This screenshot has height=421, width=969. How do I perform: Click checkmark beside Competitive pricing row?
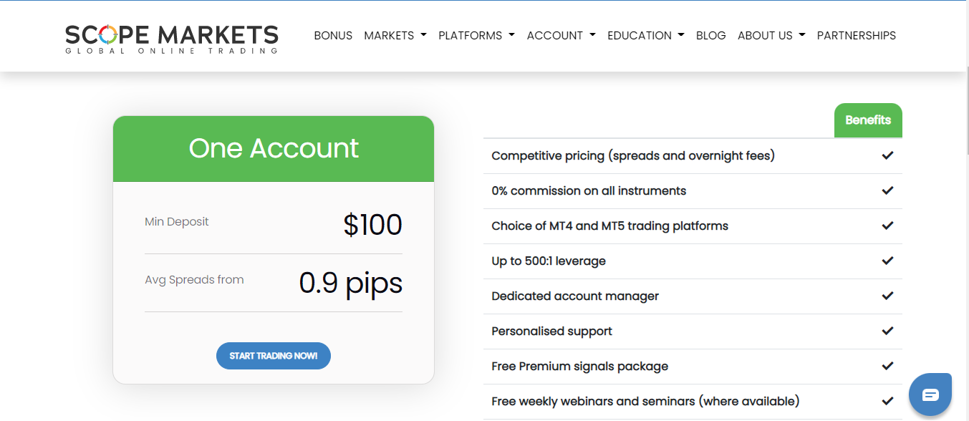pos(887,155)
